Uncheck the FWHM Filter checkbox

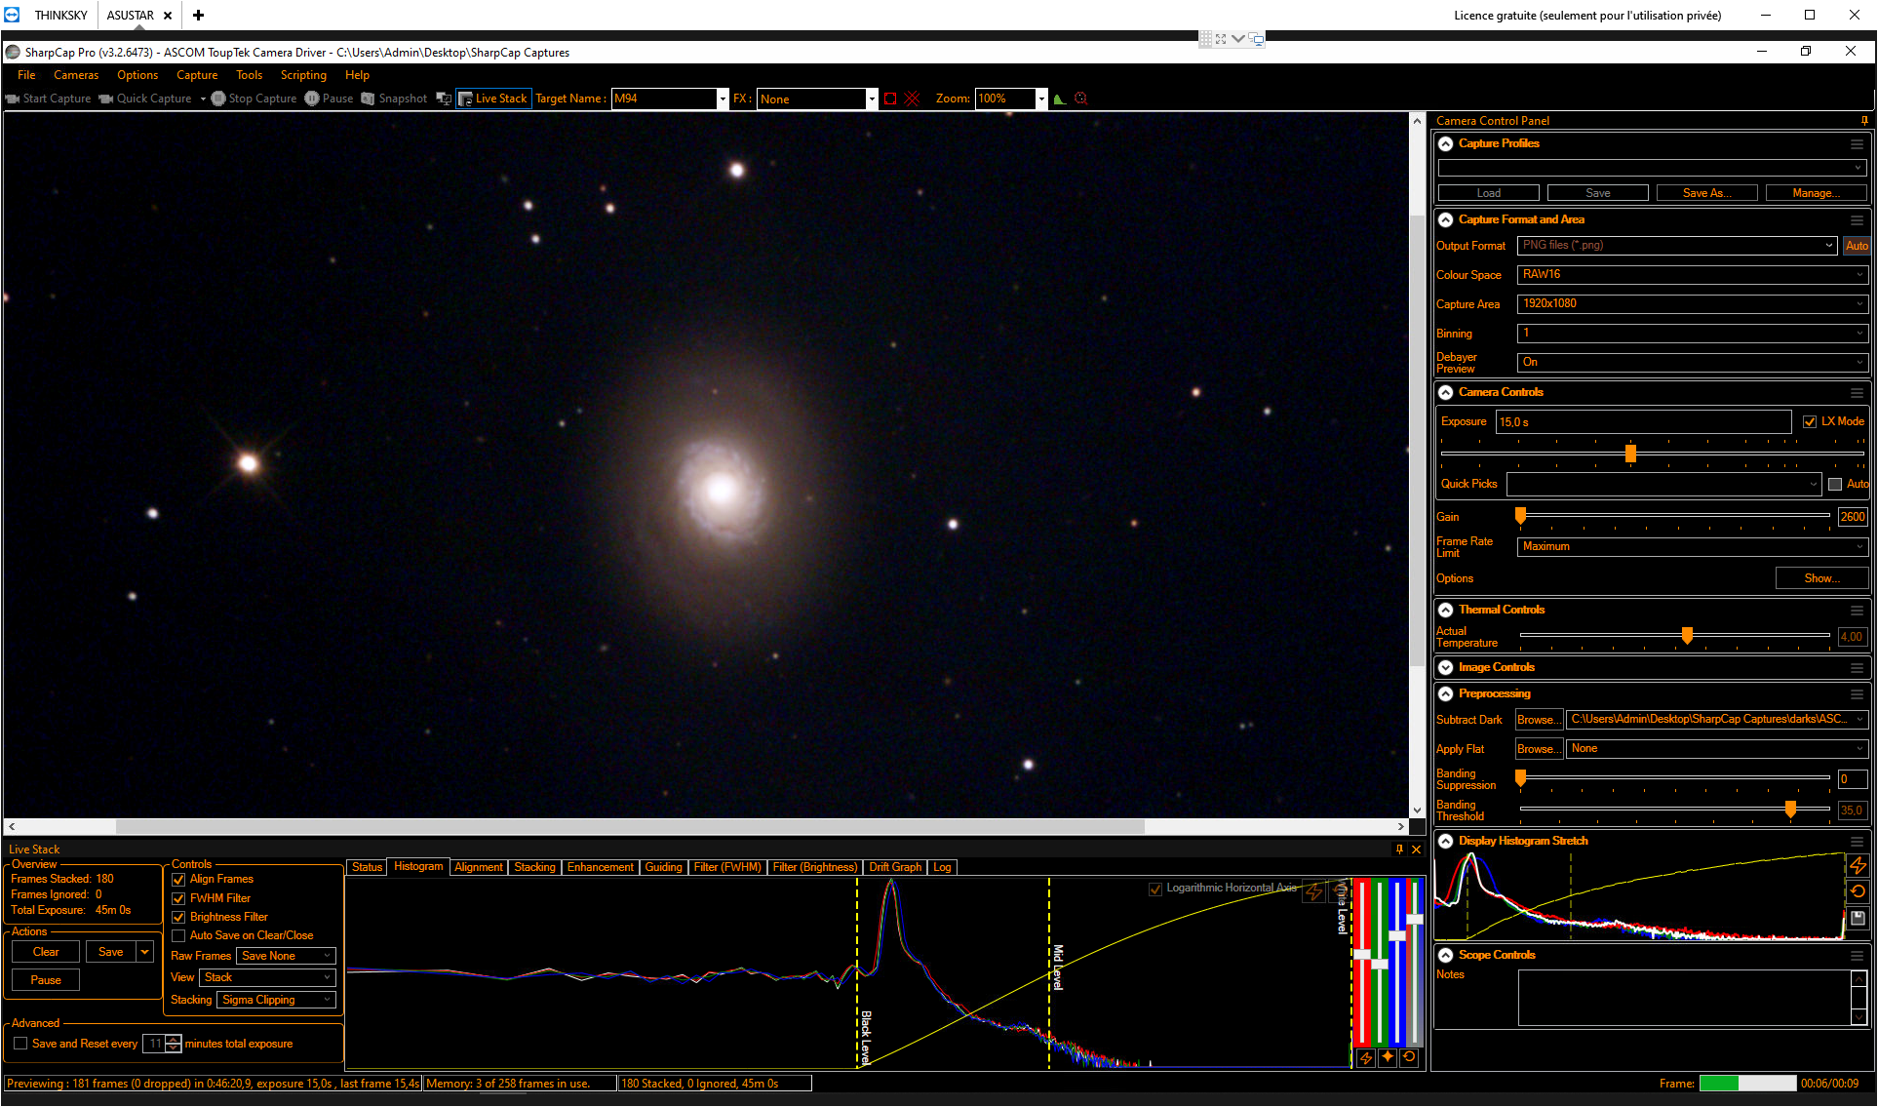tap(178, 898)
